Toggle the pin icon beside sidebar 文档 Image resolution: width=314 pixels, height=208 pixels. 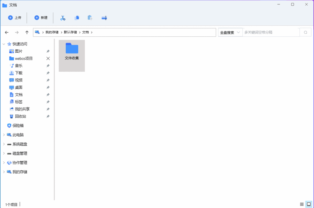click(48, 95)
